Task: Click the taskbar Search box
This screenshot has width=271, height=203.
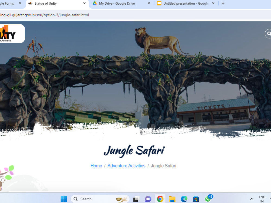Action: point(100,199)
